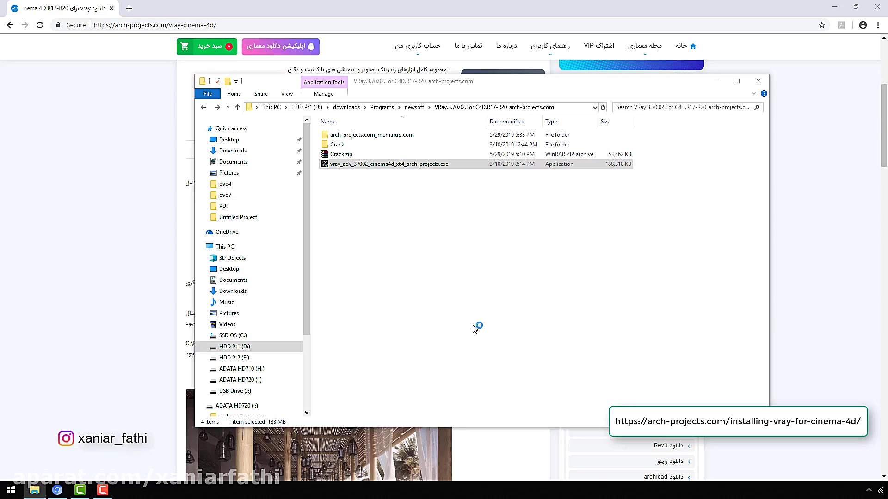Refresh the Explorer folder view
888x499 pixels.
(603, 107)
